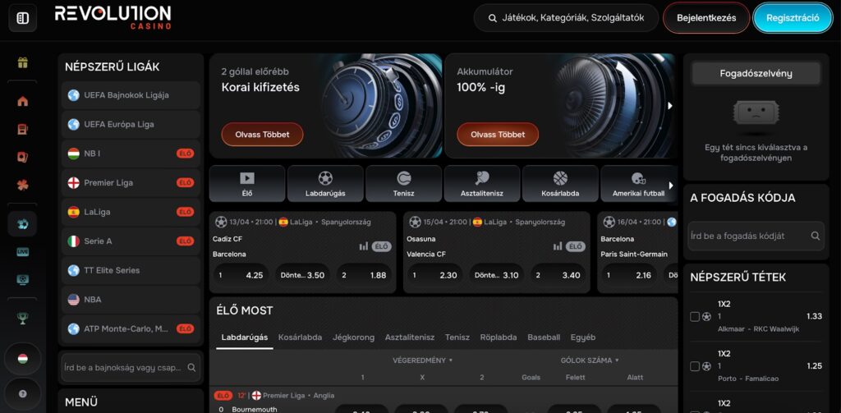841x413 pixels.
Task: Click Olvass Többet on Akkumulátor banner
Action: coord(498,135)
